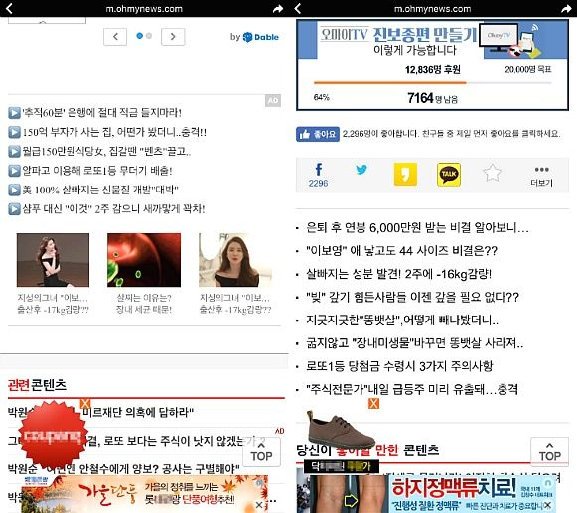Click the gray AD badge above ad list
This screenshot has height=513, width=577.
(x=273, y=101)
